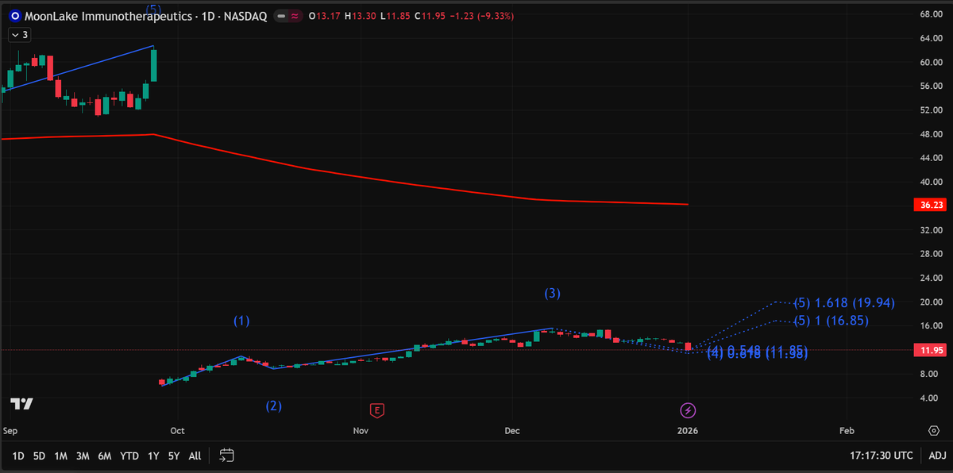Select the (5) wave label at chart top
The image size is (953, 473).
153,9
